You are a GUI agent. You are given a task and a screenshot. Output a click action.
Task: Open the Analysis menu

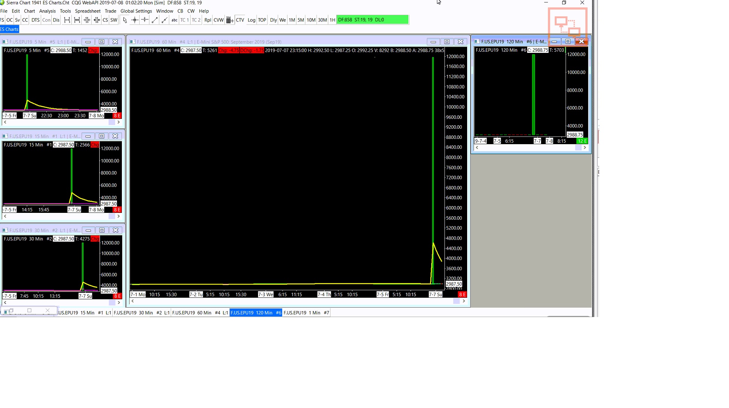(47, 11)
